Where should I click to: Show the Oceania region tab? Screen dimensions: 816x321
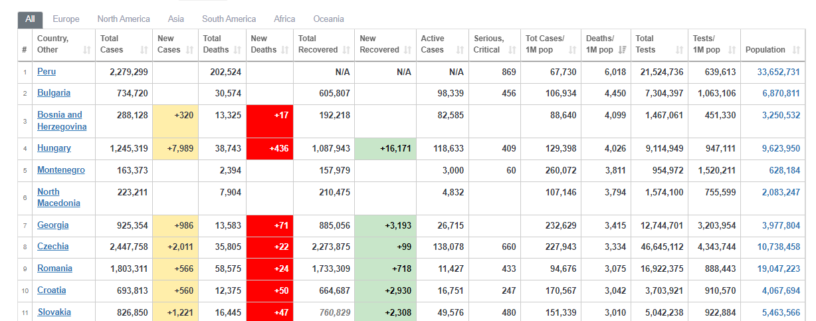(x=328, y=19)
